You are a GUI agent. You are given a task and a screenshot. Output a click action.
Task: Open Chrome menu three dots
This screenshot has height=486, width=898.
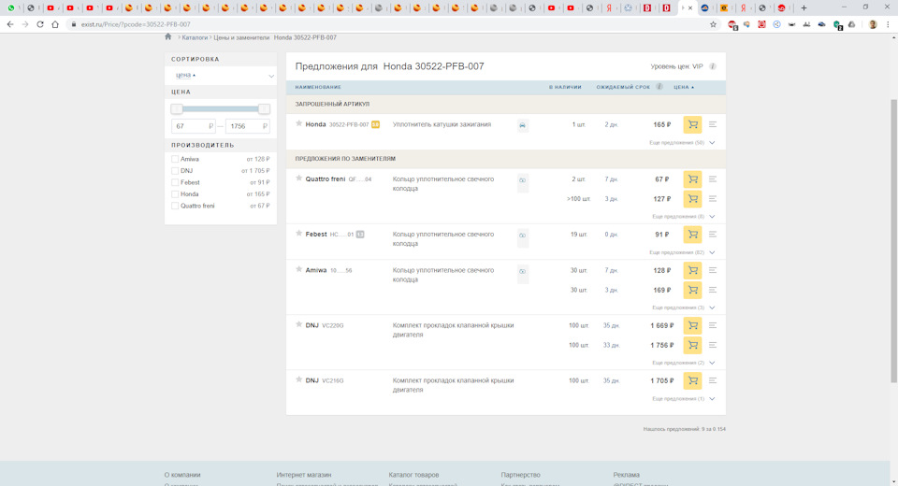pyautogui.click(x=888, y=24)
